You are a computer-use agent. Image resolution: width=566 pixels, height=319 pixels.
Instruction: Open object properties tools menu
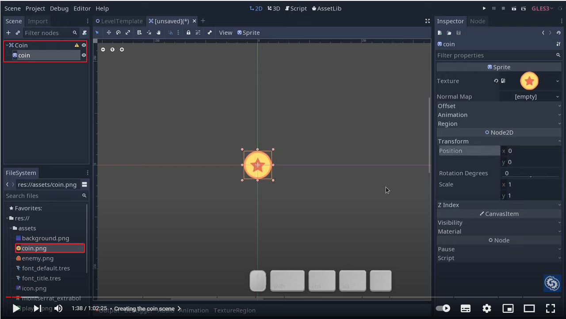click(558, 44)
